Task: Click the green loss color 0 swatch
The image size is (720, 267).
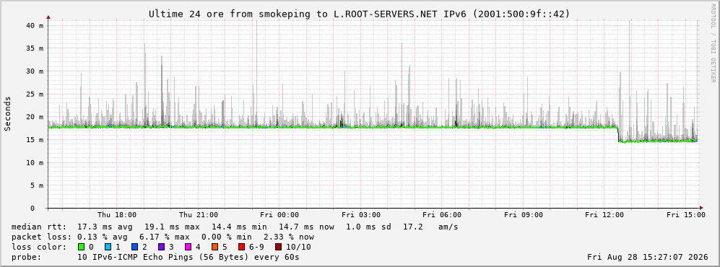Action: pyautogui.click(x=82, y=247)
